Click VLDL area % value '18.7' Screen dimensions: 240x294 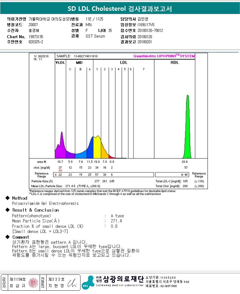pyautogui.click(x=60, y=162)
